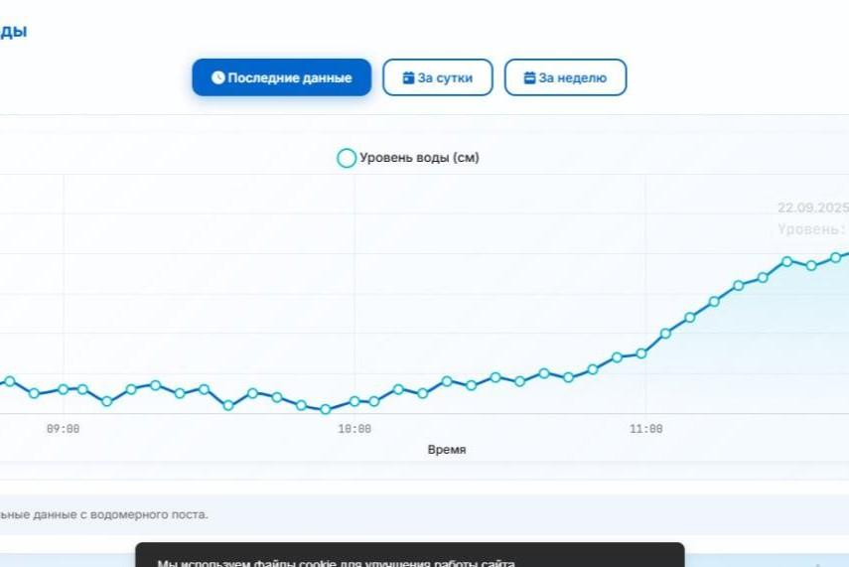Click the 10:00 time axis label

coord(354,429)
